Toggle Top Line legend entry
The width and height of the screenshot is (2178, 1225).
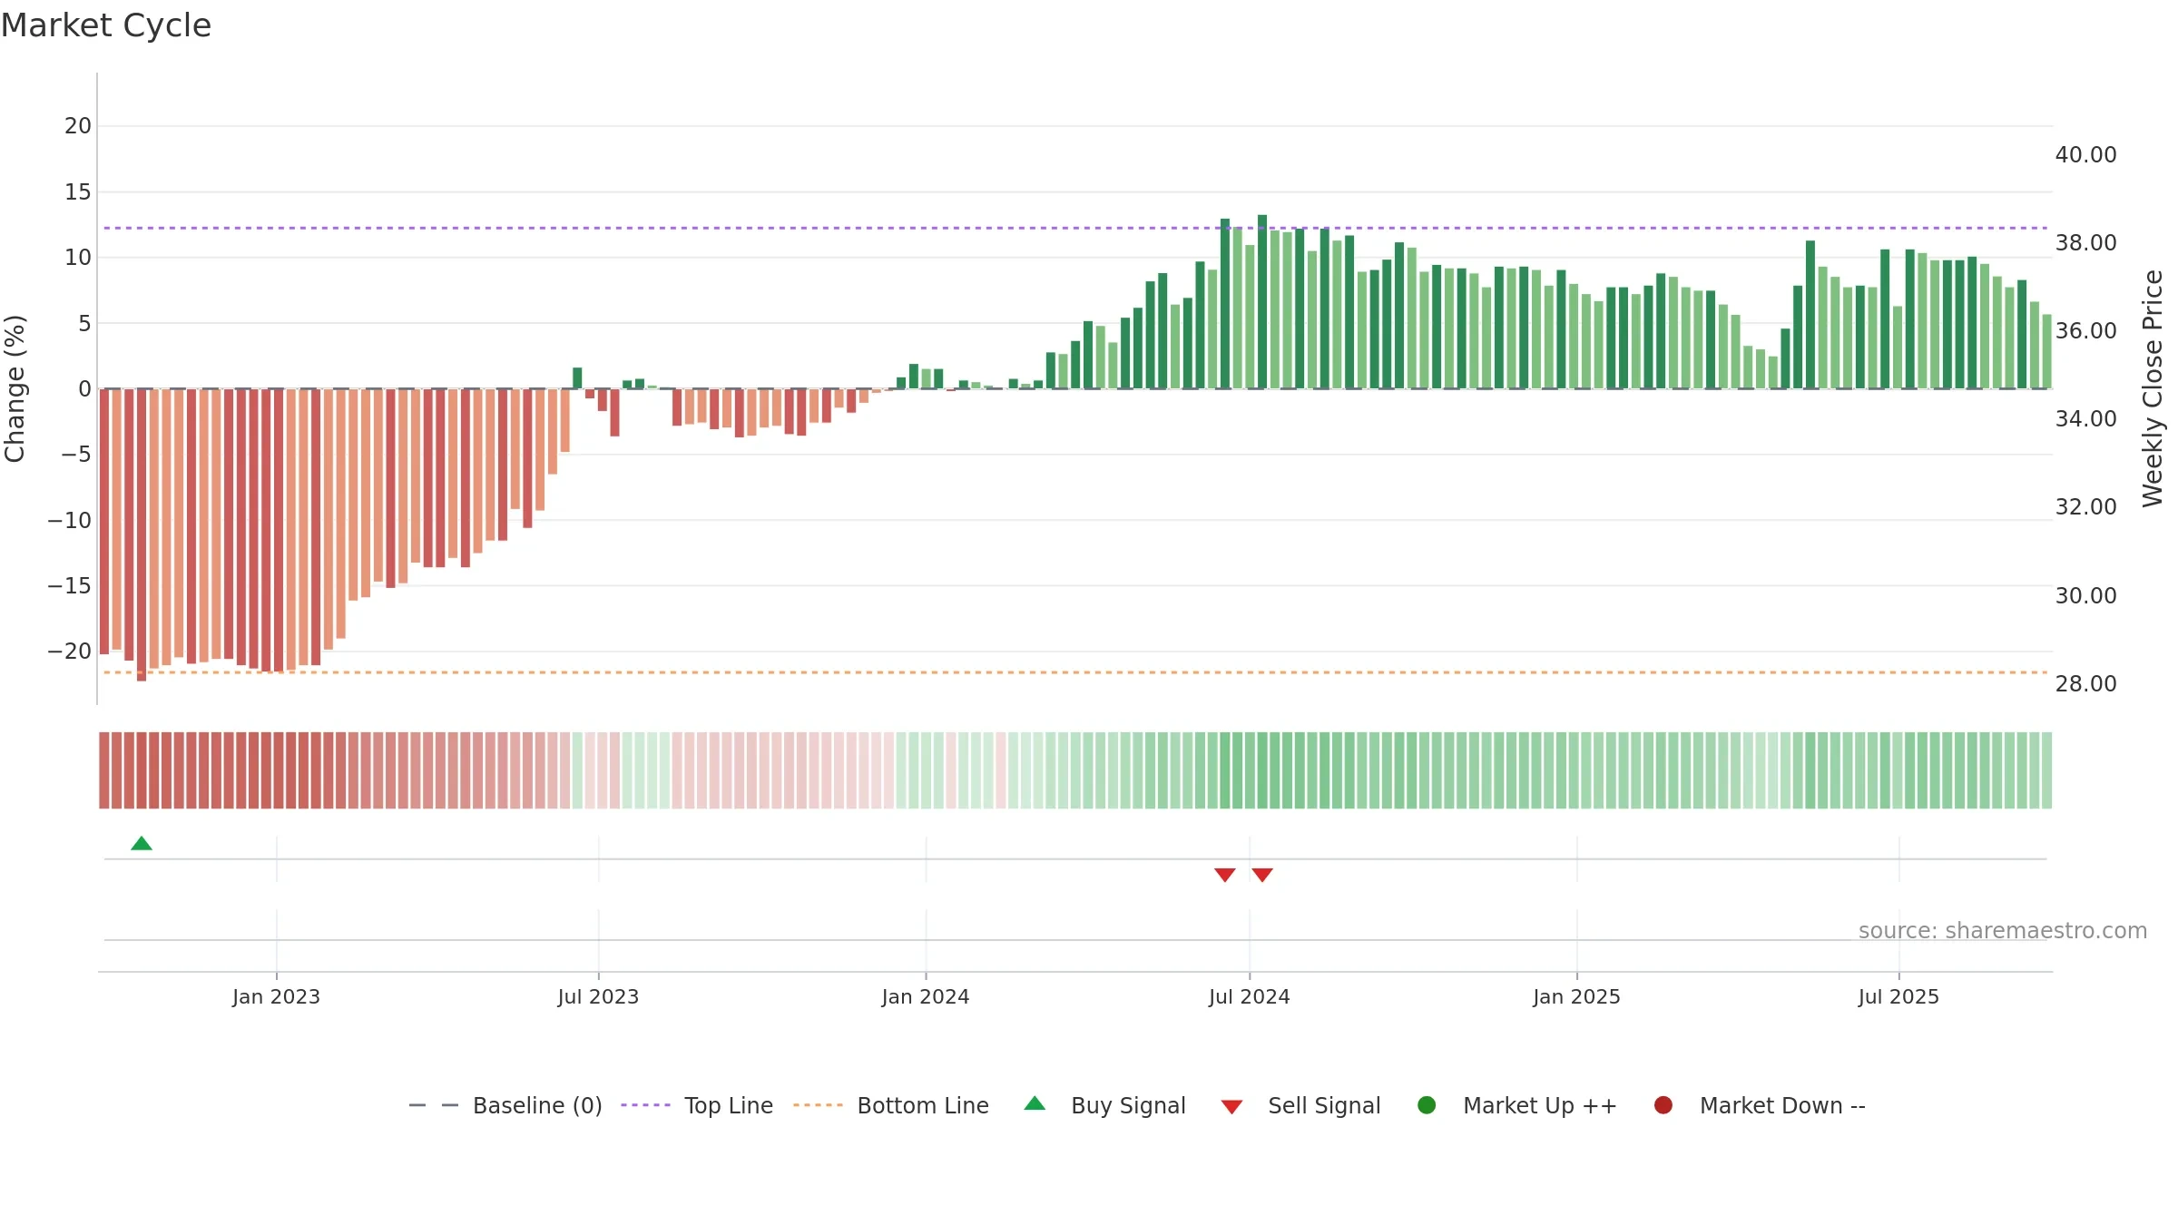click(697, 1105)
